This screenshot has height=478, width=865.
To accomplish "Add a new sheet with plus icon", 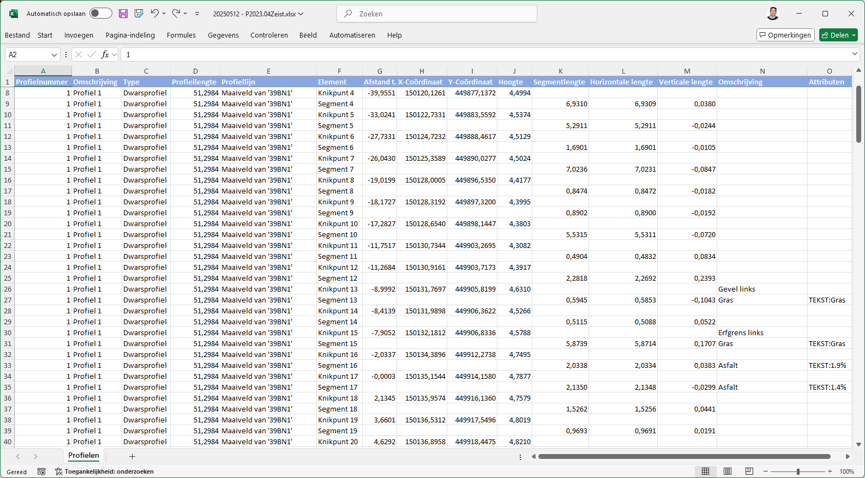I will [132, 456].
